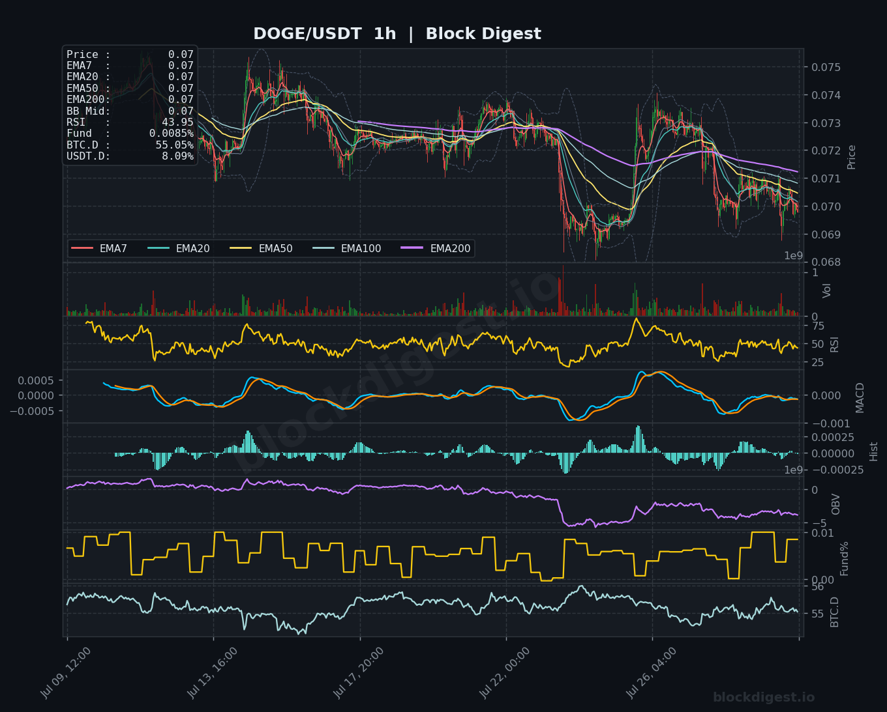Click the Jul 09, 12:00 time label

65,672
